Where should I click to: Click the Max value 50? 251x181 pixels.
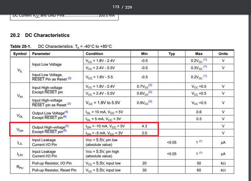coord(199,163)
